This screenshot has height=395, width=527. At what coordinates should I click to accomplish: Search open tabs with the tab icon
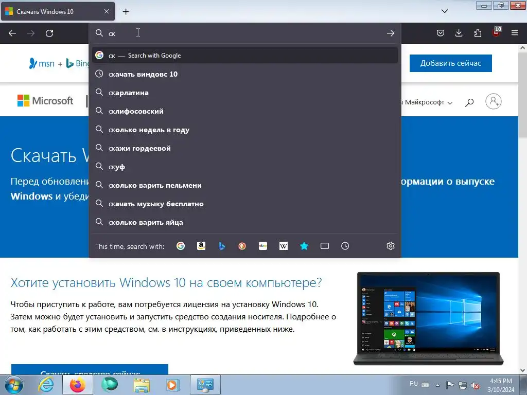(325, 246)
